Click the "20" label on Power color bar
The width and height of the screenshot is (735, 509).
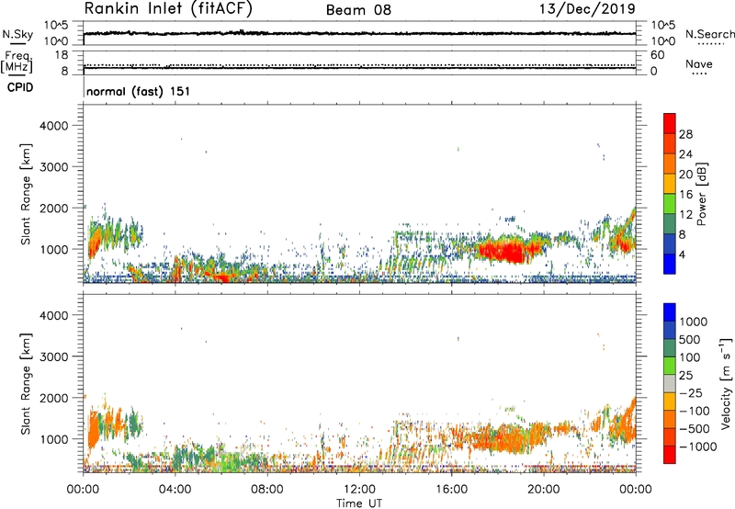[x=685, y=175]
